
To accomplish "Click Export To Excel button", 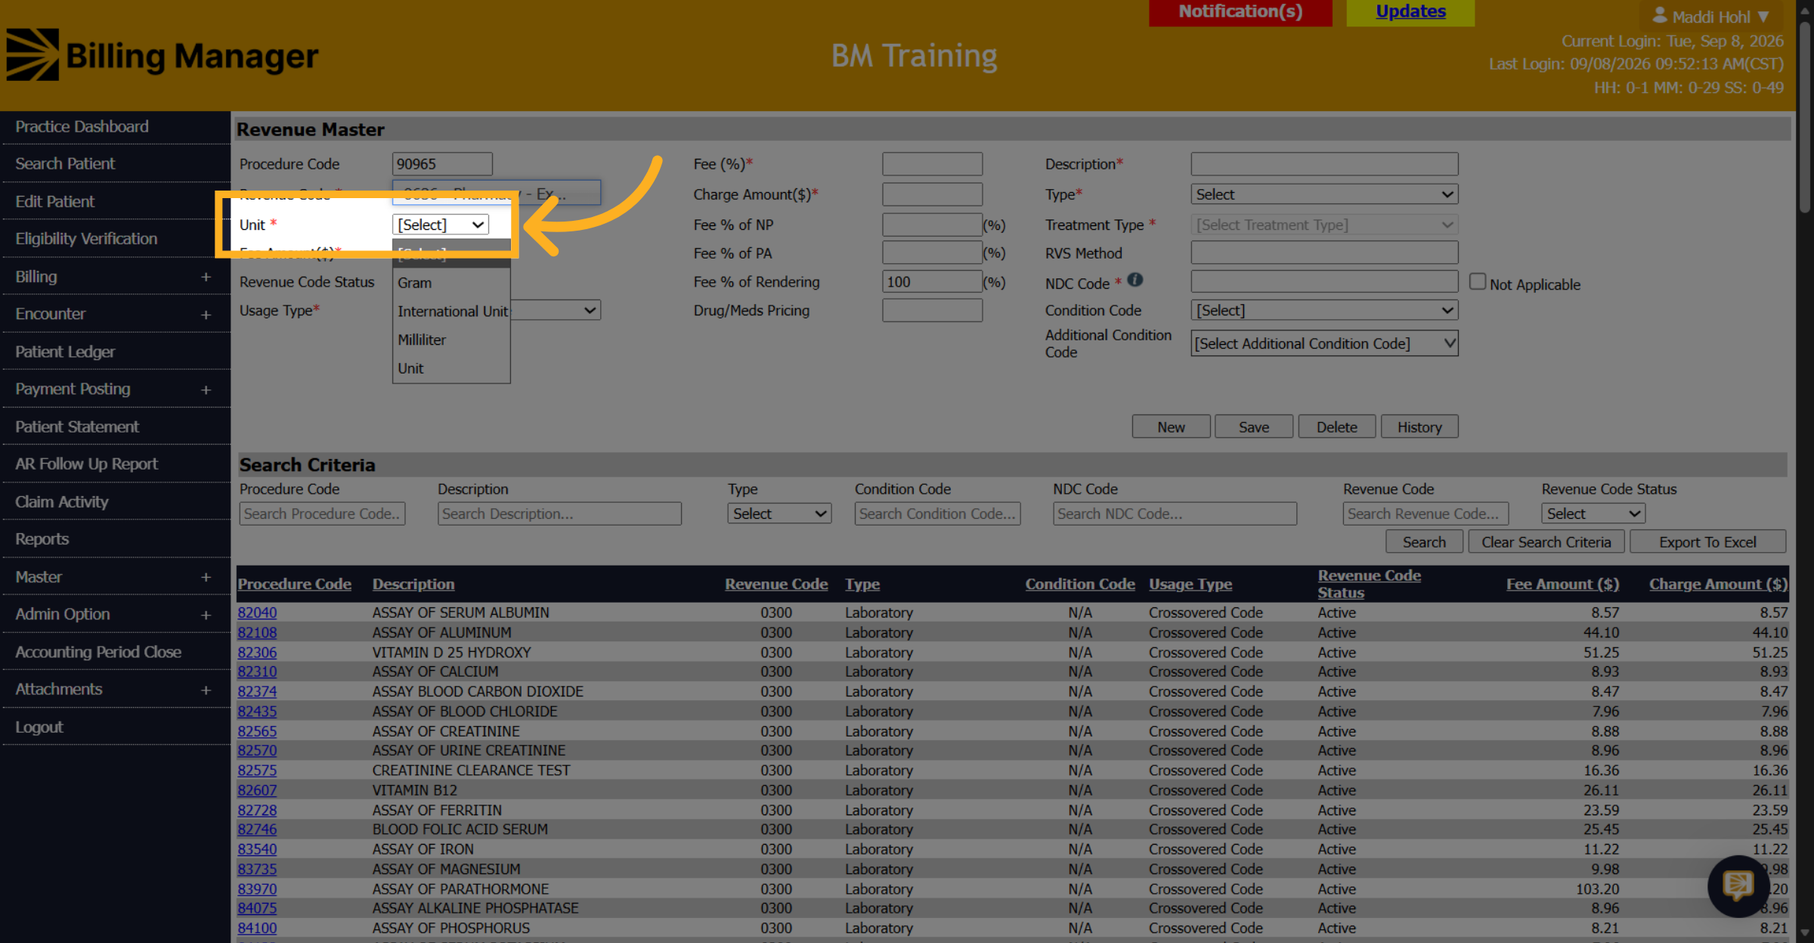I will click(x=1707, y=542).
